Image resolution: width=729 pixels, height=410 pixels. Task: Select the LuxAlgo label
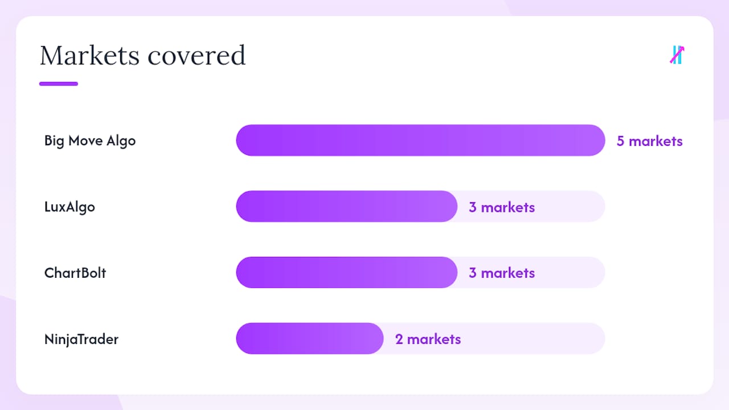pos(69,207)
